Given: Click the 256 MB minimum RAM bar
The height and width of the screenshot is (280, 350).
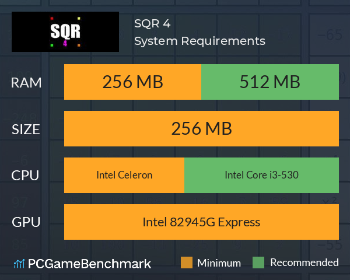Looking at the screenshot, I should pos(132,82).
